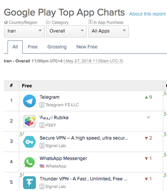Image resolution: width=167 pixels, height=191 pixels.
Task: Click publisher icon beside Signal Lab under Secure VPN
Action: [42, 146]
